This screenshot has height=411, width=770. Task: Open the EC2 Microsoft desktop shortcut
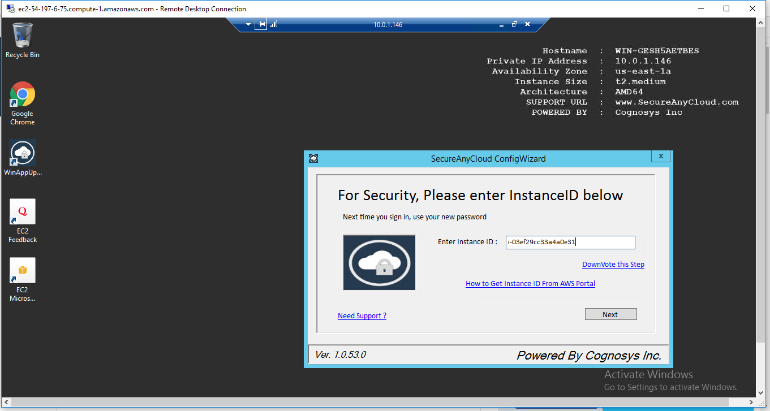[x=22, y=270]
